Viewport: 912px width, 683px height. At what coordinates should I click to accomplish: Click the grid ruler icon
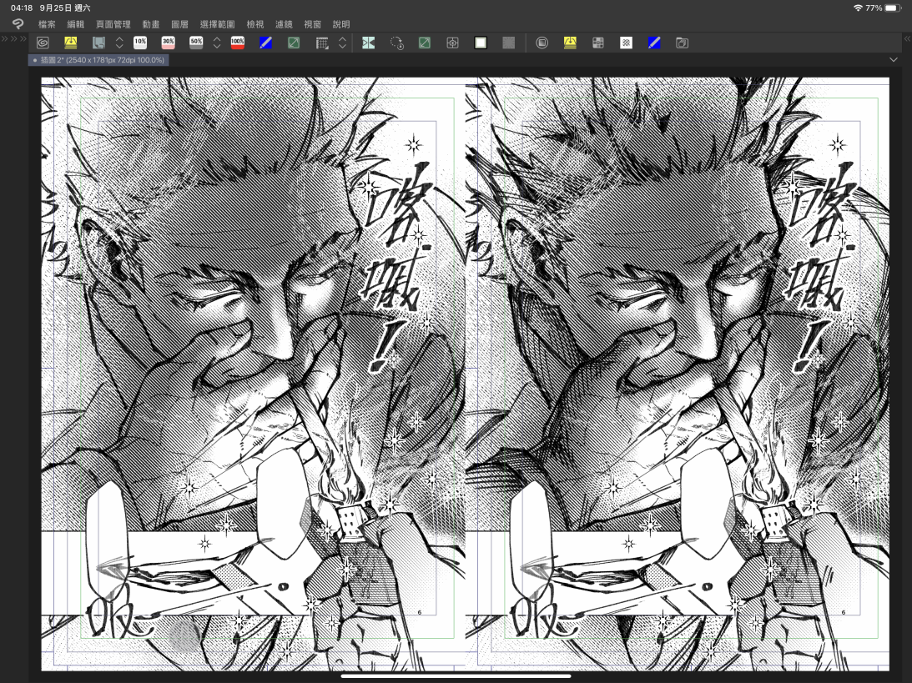(321, 43)
